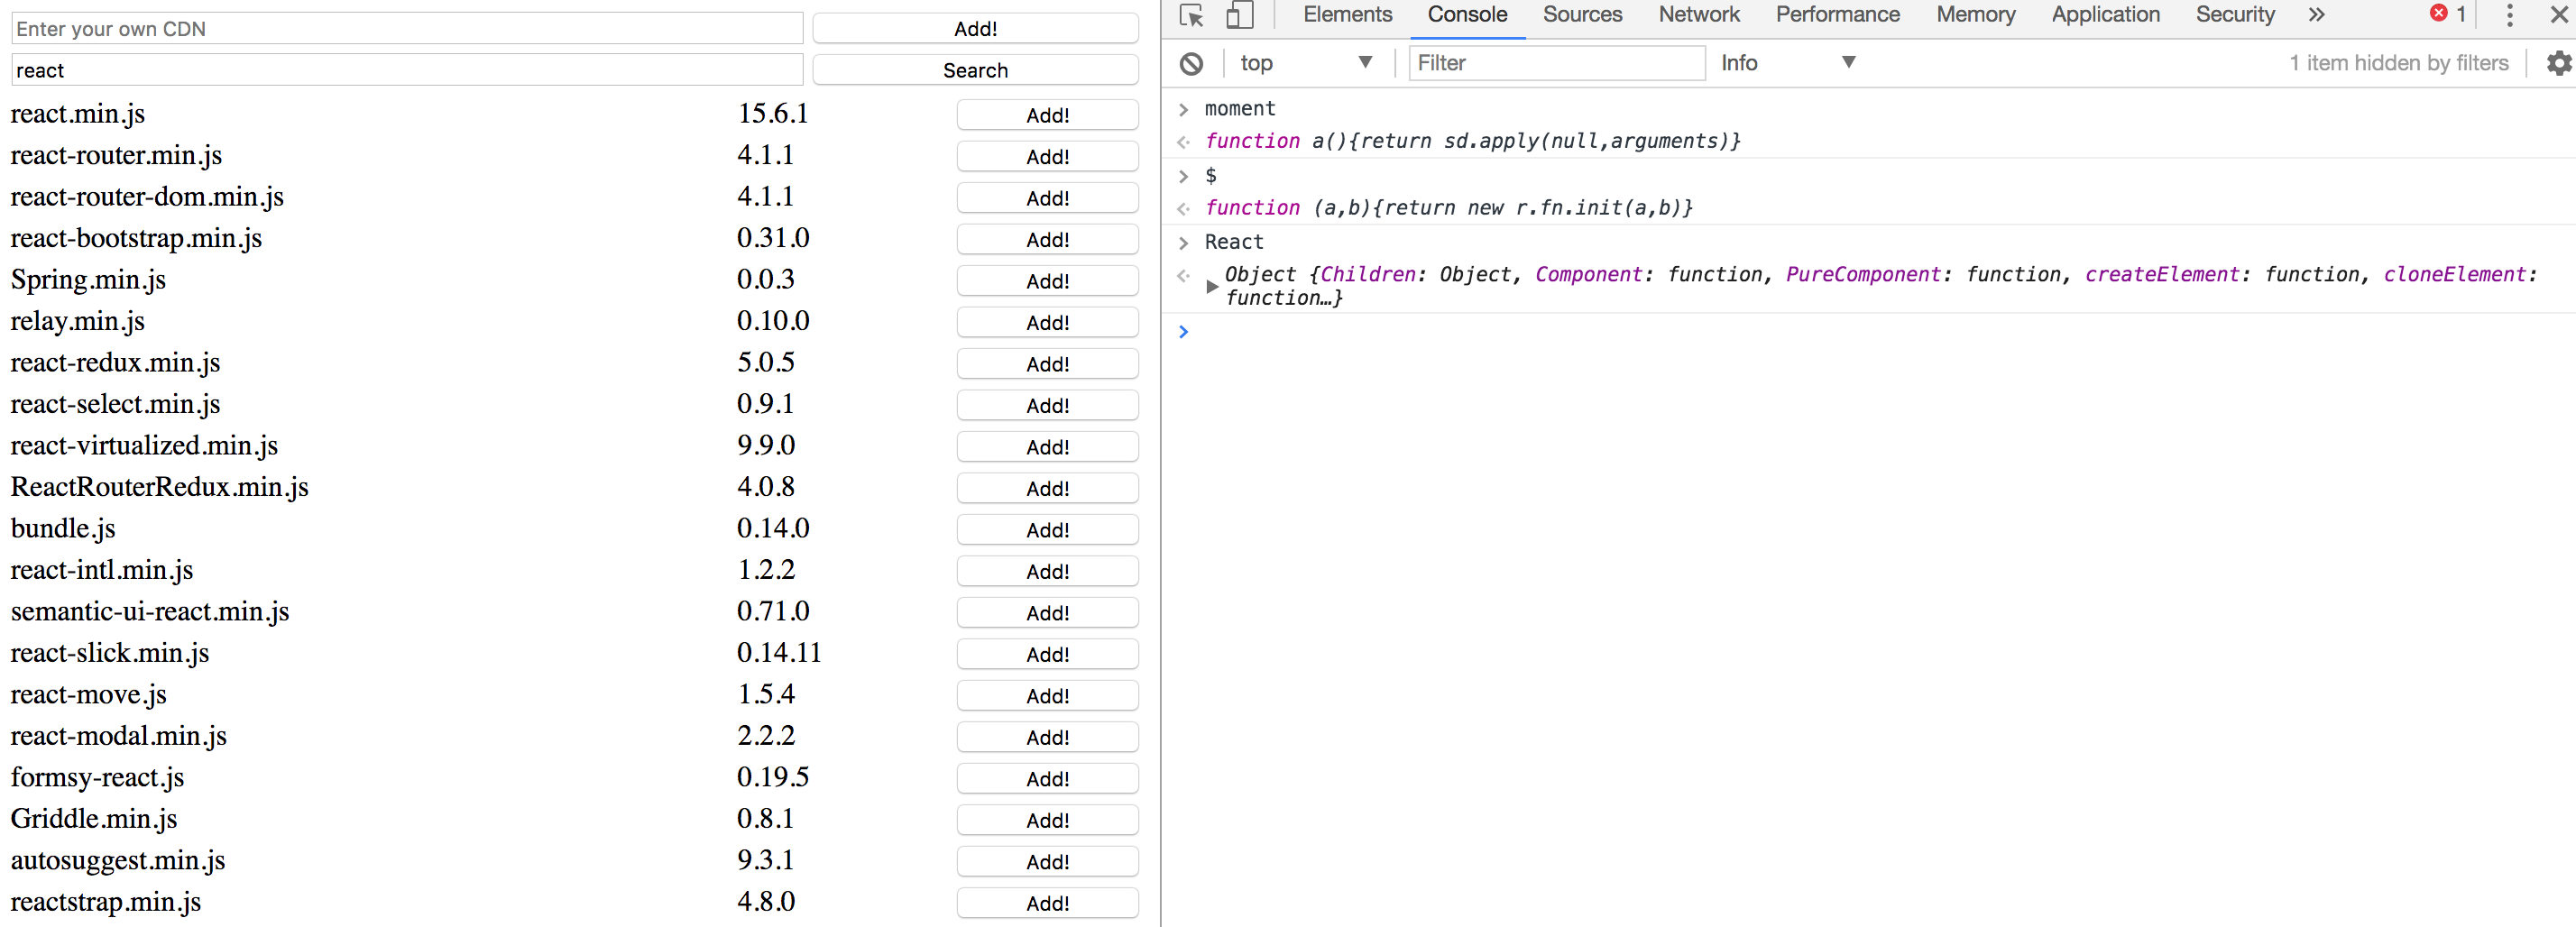Select the 'moment' console command

tap(1240, 108)
